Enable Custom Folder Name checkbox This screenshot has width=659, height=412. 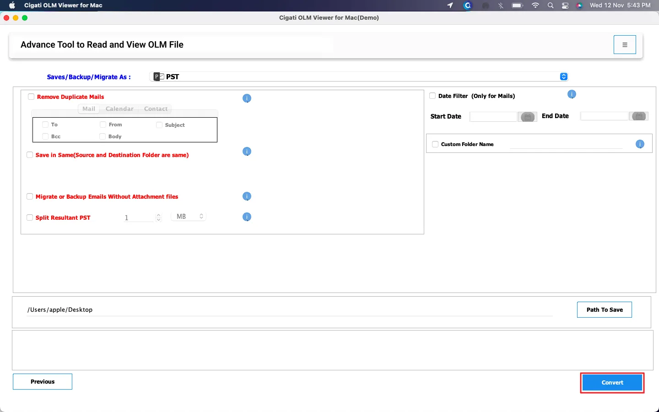click(435, 144)
